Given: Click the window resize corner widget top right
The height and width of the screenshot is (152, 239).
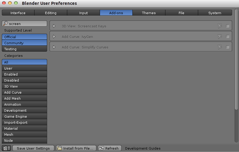Looking at the screenshot, I should [237, 9].
